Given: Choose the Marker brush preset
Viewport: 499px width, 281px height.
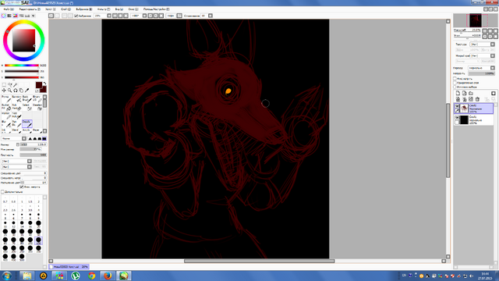Looking at the screenshot, I should (x=6, y=116).
